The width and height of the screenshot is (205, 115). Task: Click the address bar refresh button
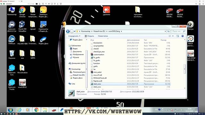tap(168, 31)
